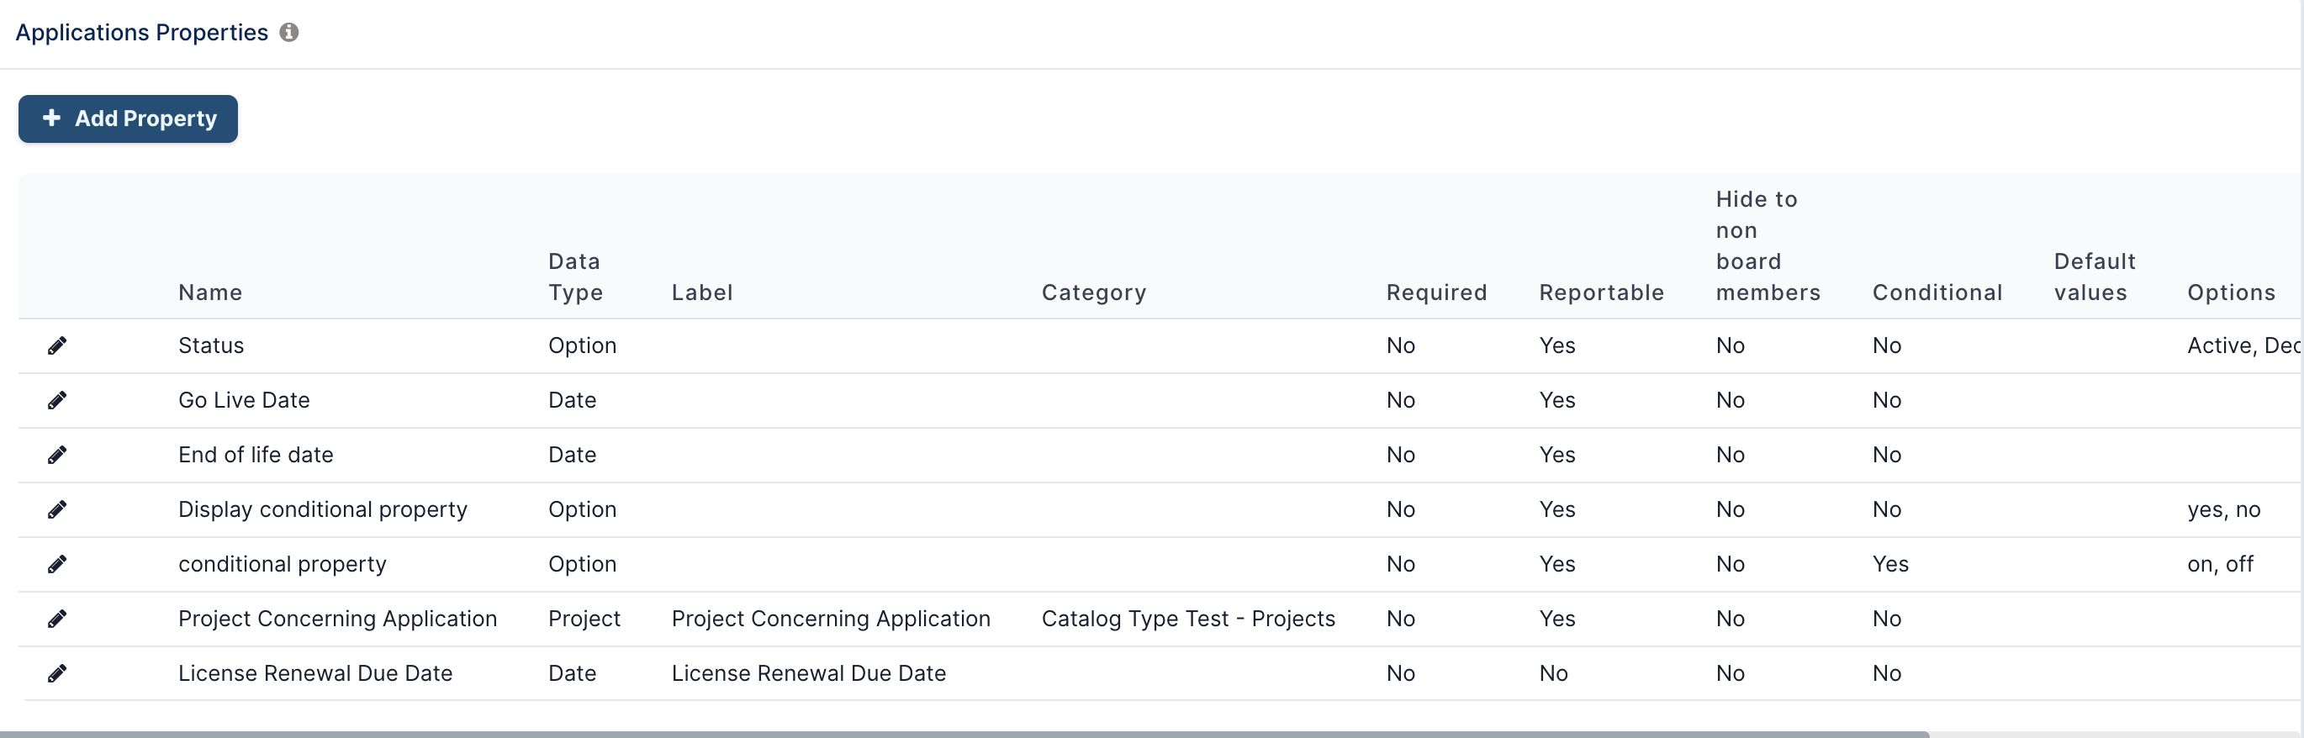Select the Status name cell
The width and height of the screenshot is (2304, 738).
[x=211, y=346]
